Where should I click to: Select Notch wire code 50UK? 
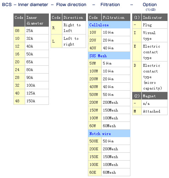[x=95, y=141]
